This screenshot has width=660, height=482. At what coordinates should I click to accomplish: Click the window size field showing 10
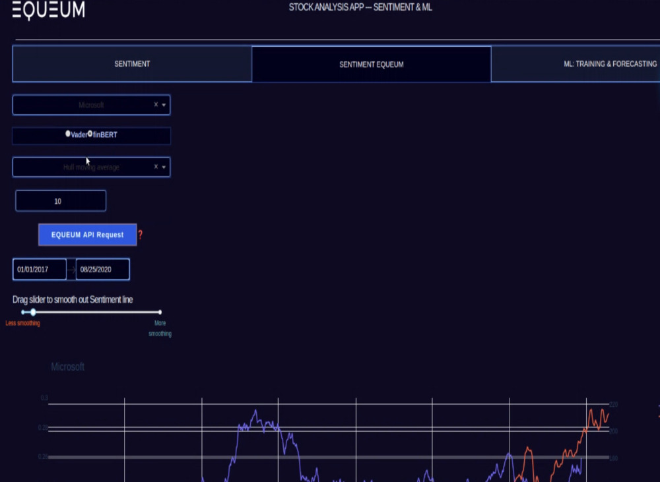61,201
